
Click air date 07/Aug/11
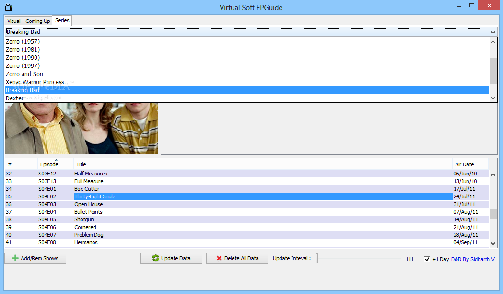click(x=466, y=212)
